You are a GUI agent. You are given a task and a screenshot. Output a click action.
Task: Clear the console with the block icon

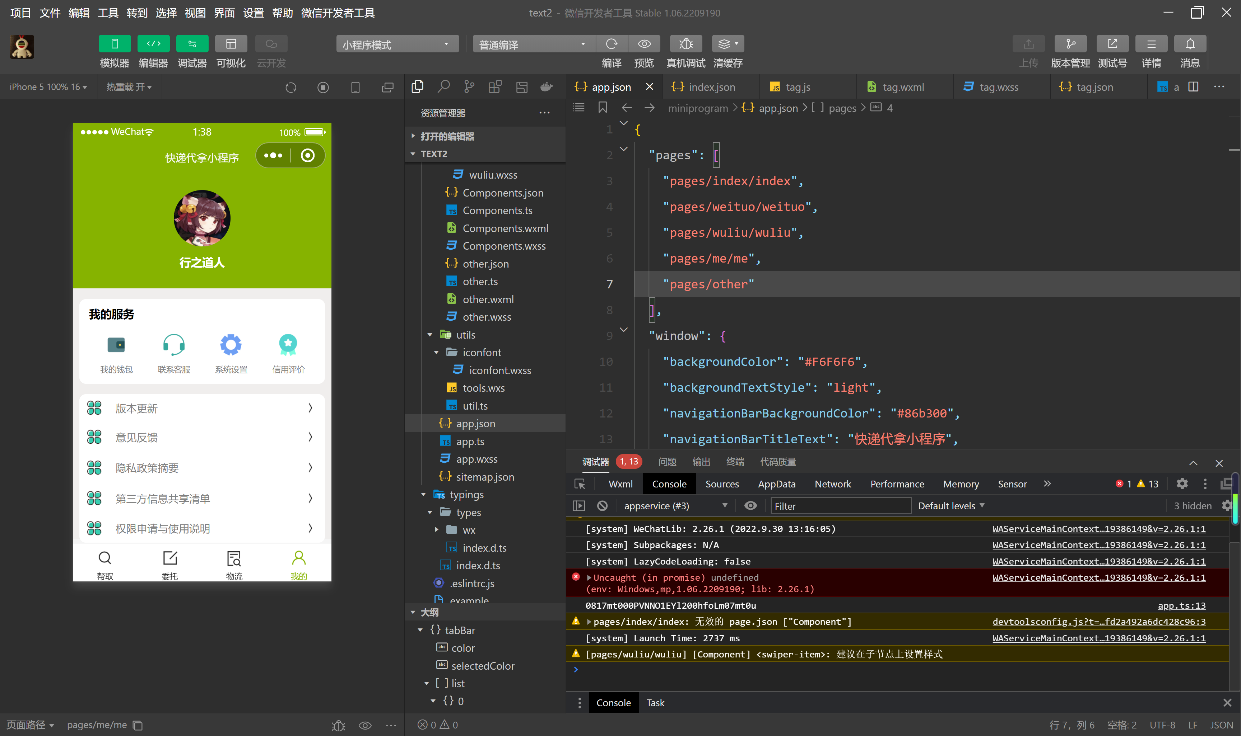point(602,505)
